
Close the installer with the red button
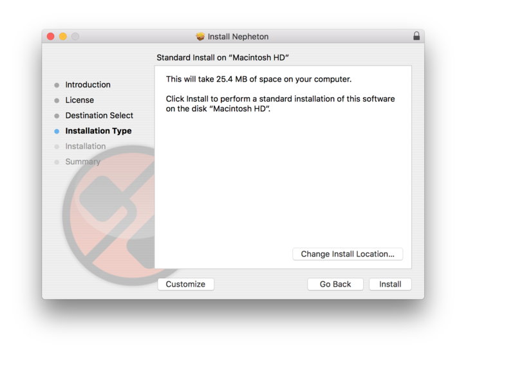(51, 36)
